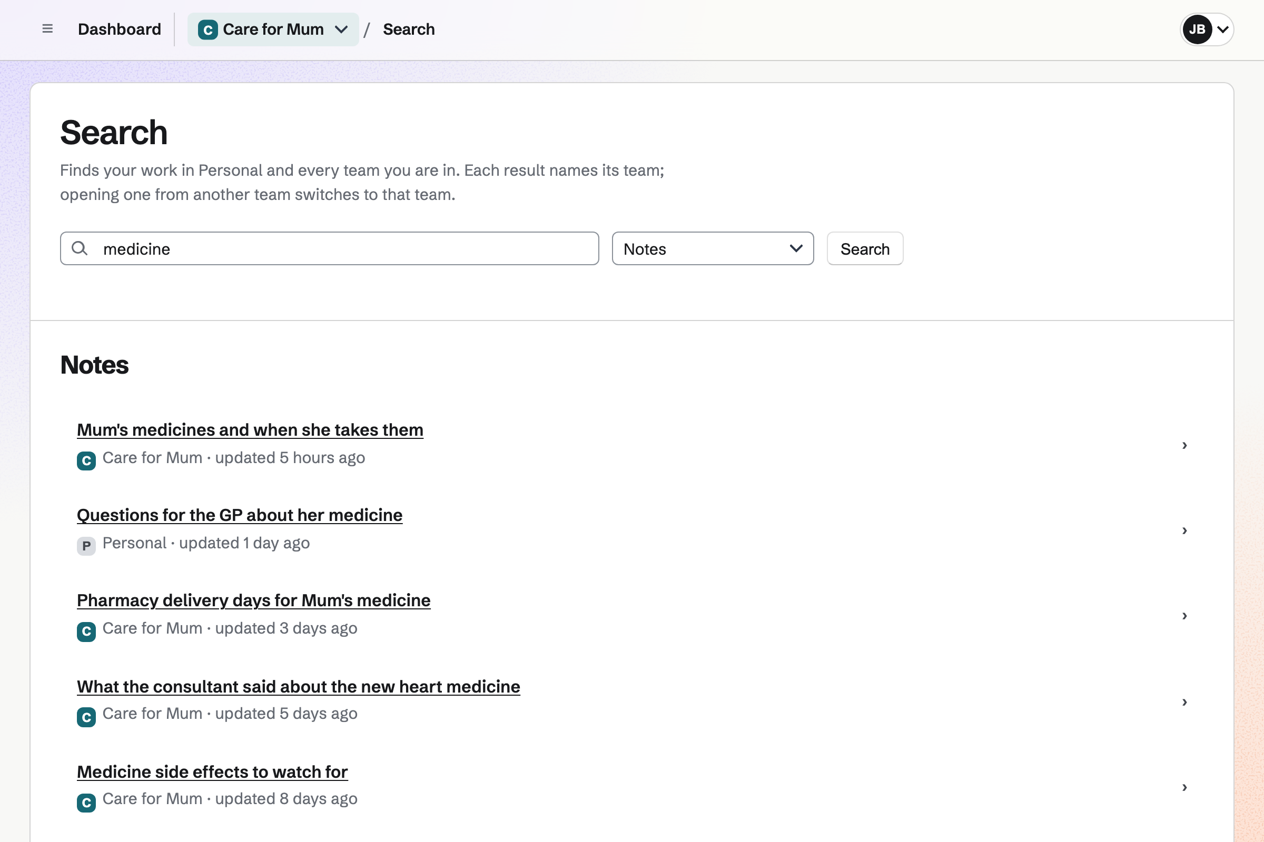1264x842 pixels.
Task: Click team badge under Pharmacy delivery note
Action: tap(86, 631)
